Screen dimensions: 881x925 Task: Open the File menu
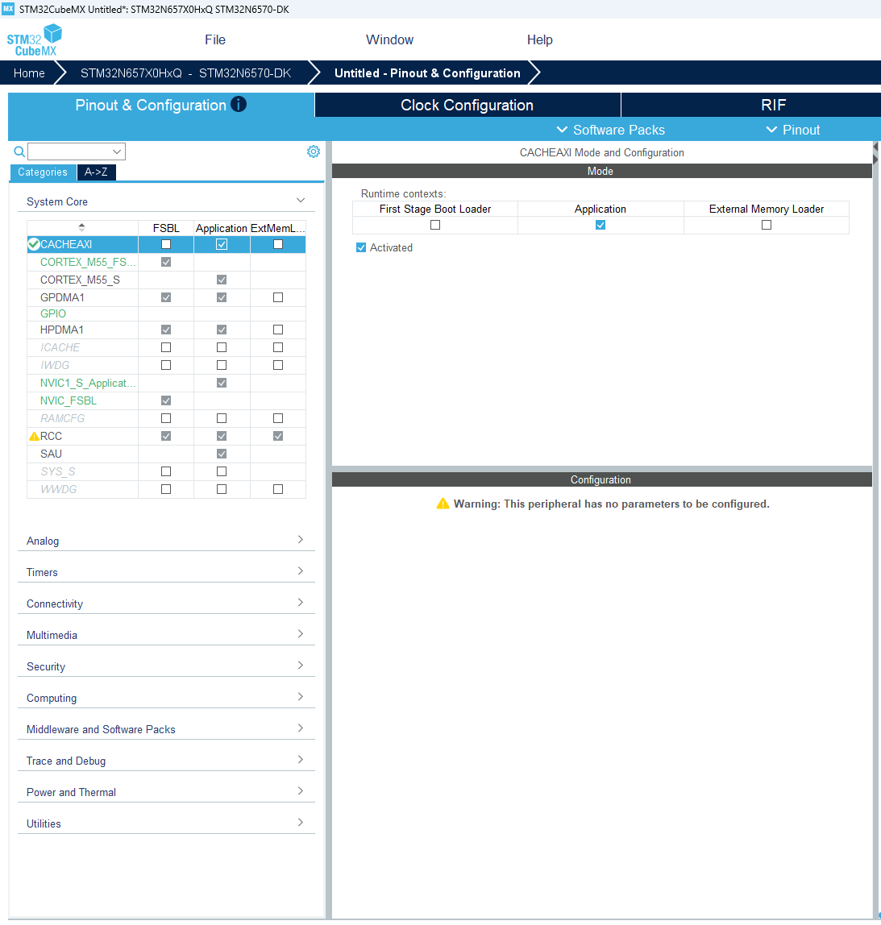214,39
